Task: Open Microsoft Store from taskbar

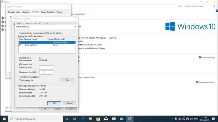Action: (98, 119)
